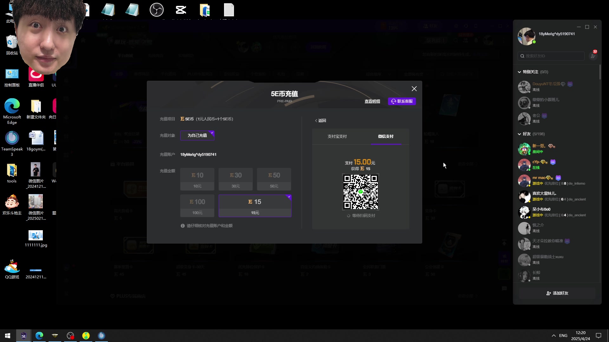Choose the E30 30元 amount
The width and height of the screenshot is (609, 342).
coord(236,179)
